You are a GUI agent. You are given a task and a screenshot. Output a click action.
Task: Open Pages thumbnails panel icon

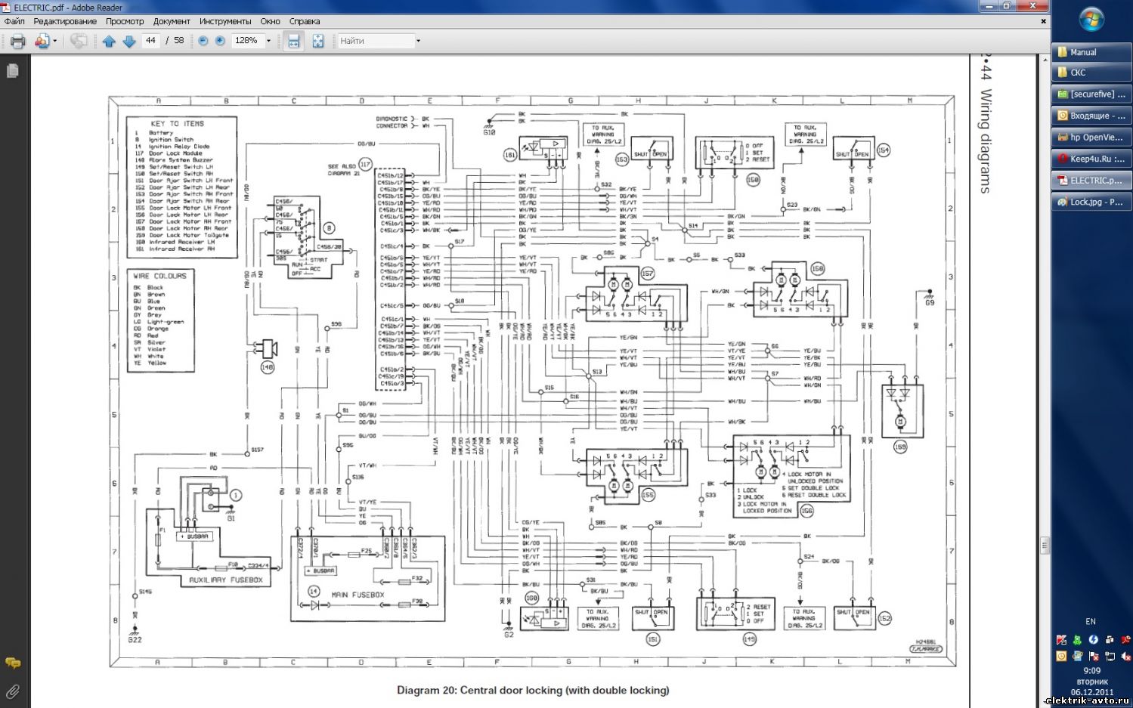(x=13, y=71)
